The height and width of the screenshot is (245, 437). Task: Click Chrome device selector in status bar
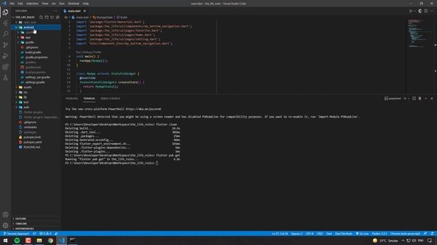click(x=405, y=233)
